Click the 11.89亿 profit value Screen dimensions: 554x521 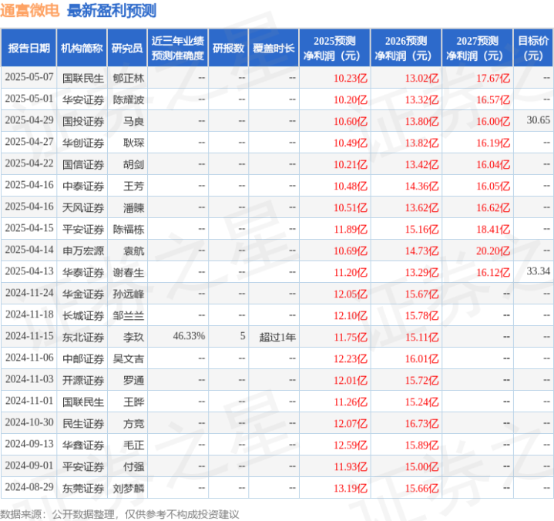point(351,230)
